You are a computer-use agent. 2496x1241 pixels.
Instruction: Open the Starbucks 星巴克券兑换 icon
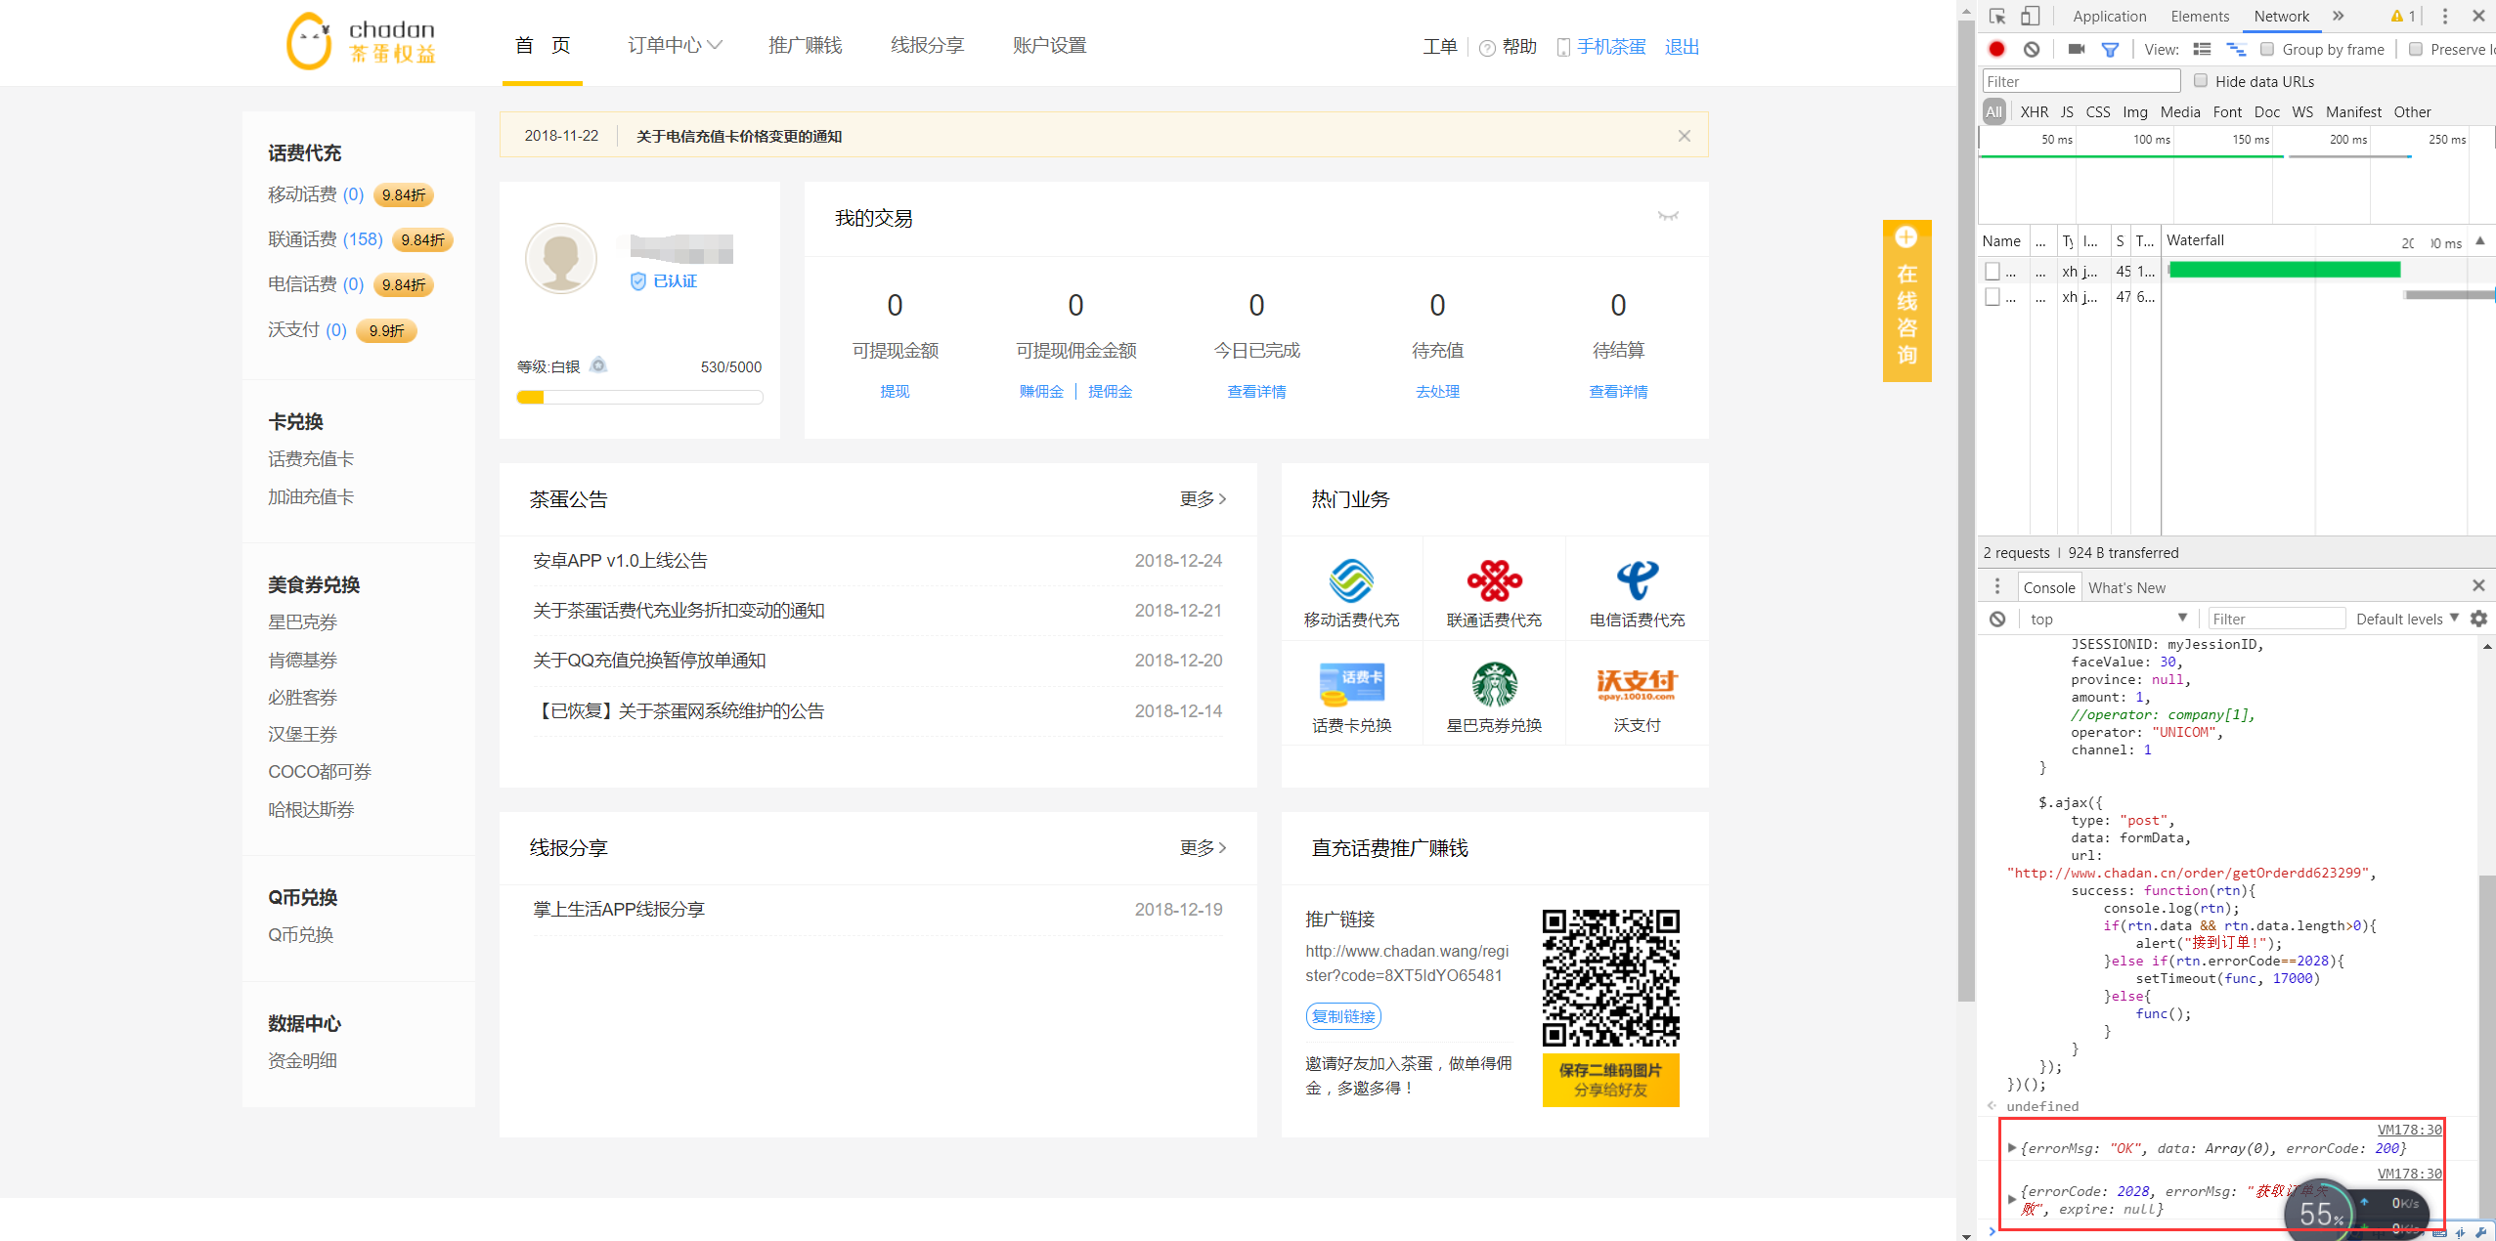(1494, 684)
